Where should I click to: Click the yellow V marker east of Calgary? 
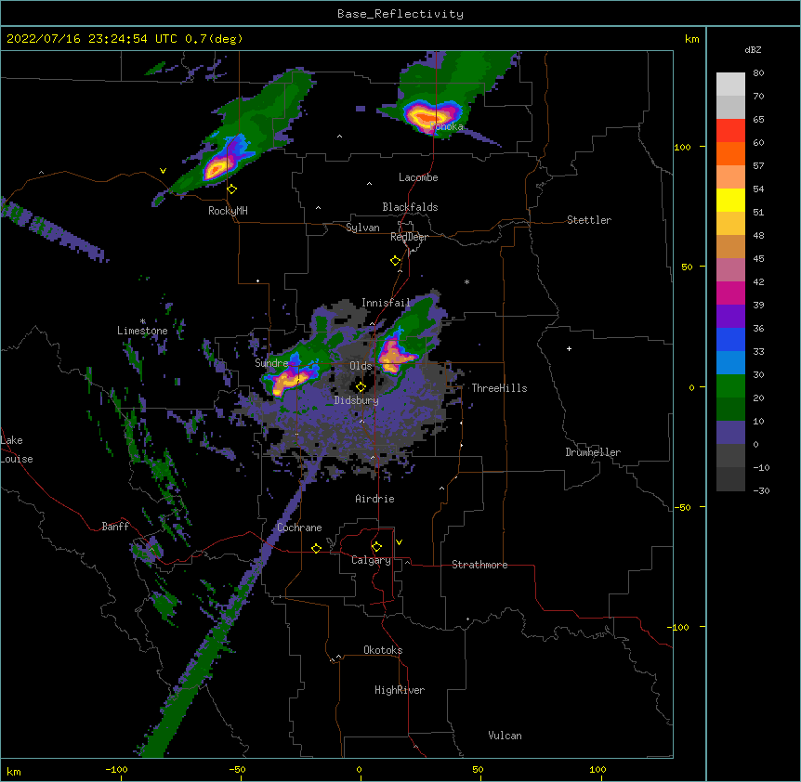pos(399,542)
